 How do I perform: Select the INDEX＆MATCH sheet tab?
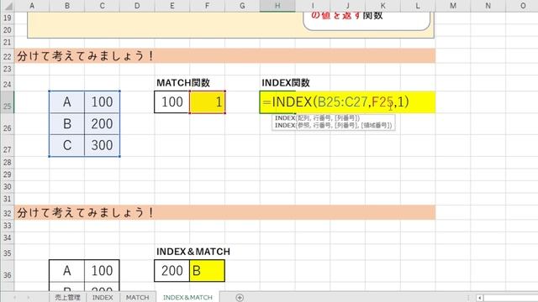187,297
